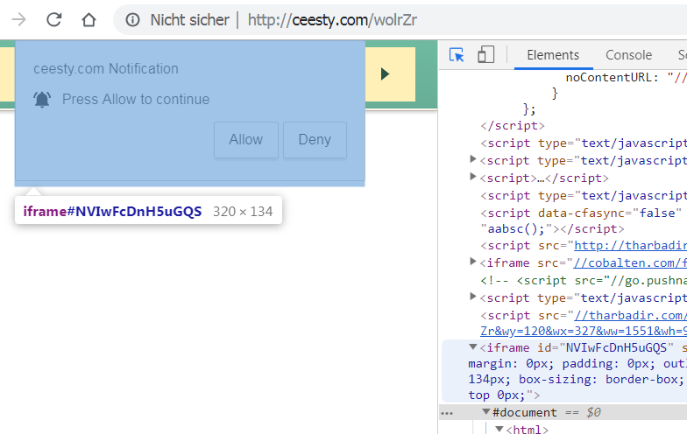Go to the browser home page

[89, 19]
